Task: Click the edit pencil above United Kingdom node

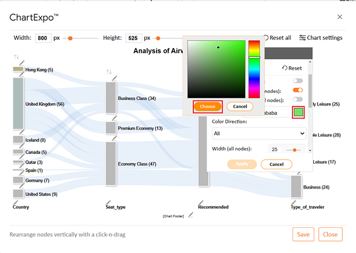Action: 21,74
